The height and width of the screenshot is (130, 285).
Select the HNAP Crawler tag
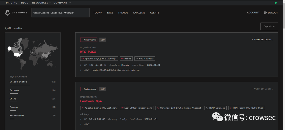(x=216, y=108)
